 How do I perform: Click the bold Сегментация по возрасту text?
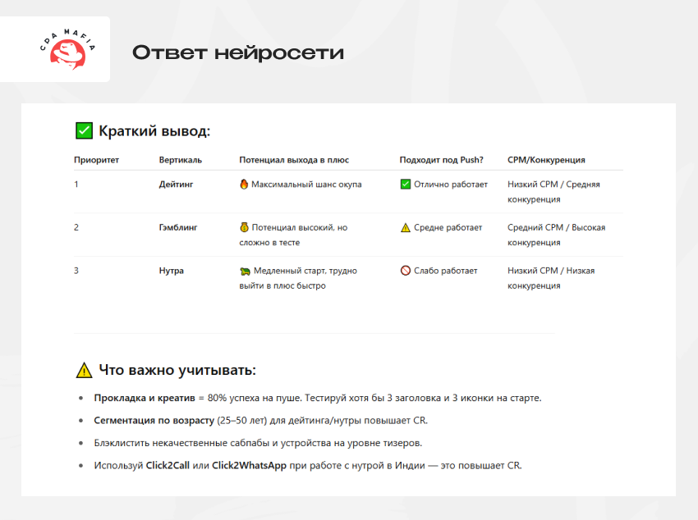154,421
